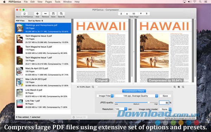Open AirPlay display menu icon

pyautogui.click(x=184, y=2)
